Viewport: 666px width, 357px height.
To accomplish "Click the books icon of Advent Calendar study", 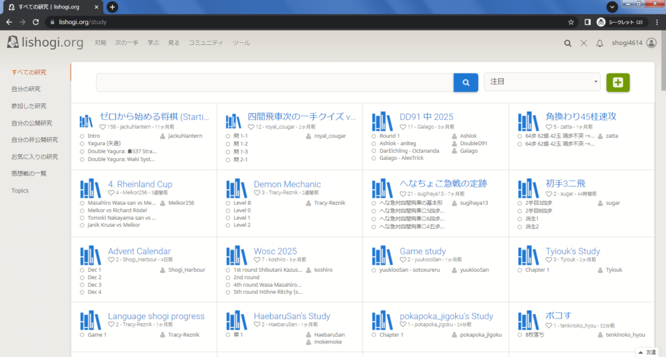I will tap(90, 256).
